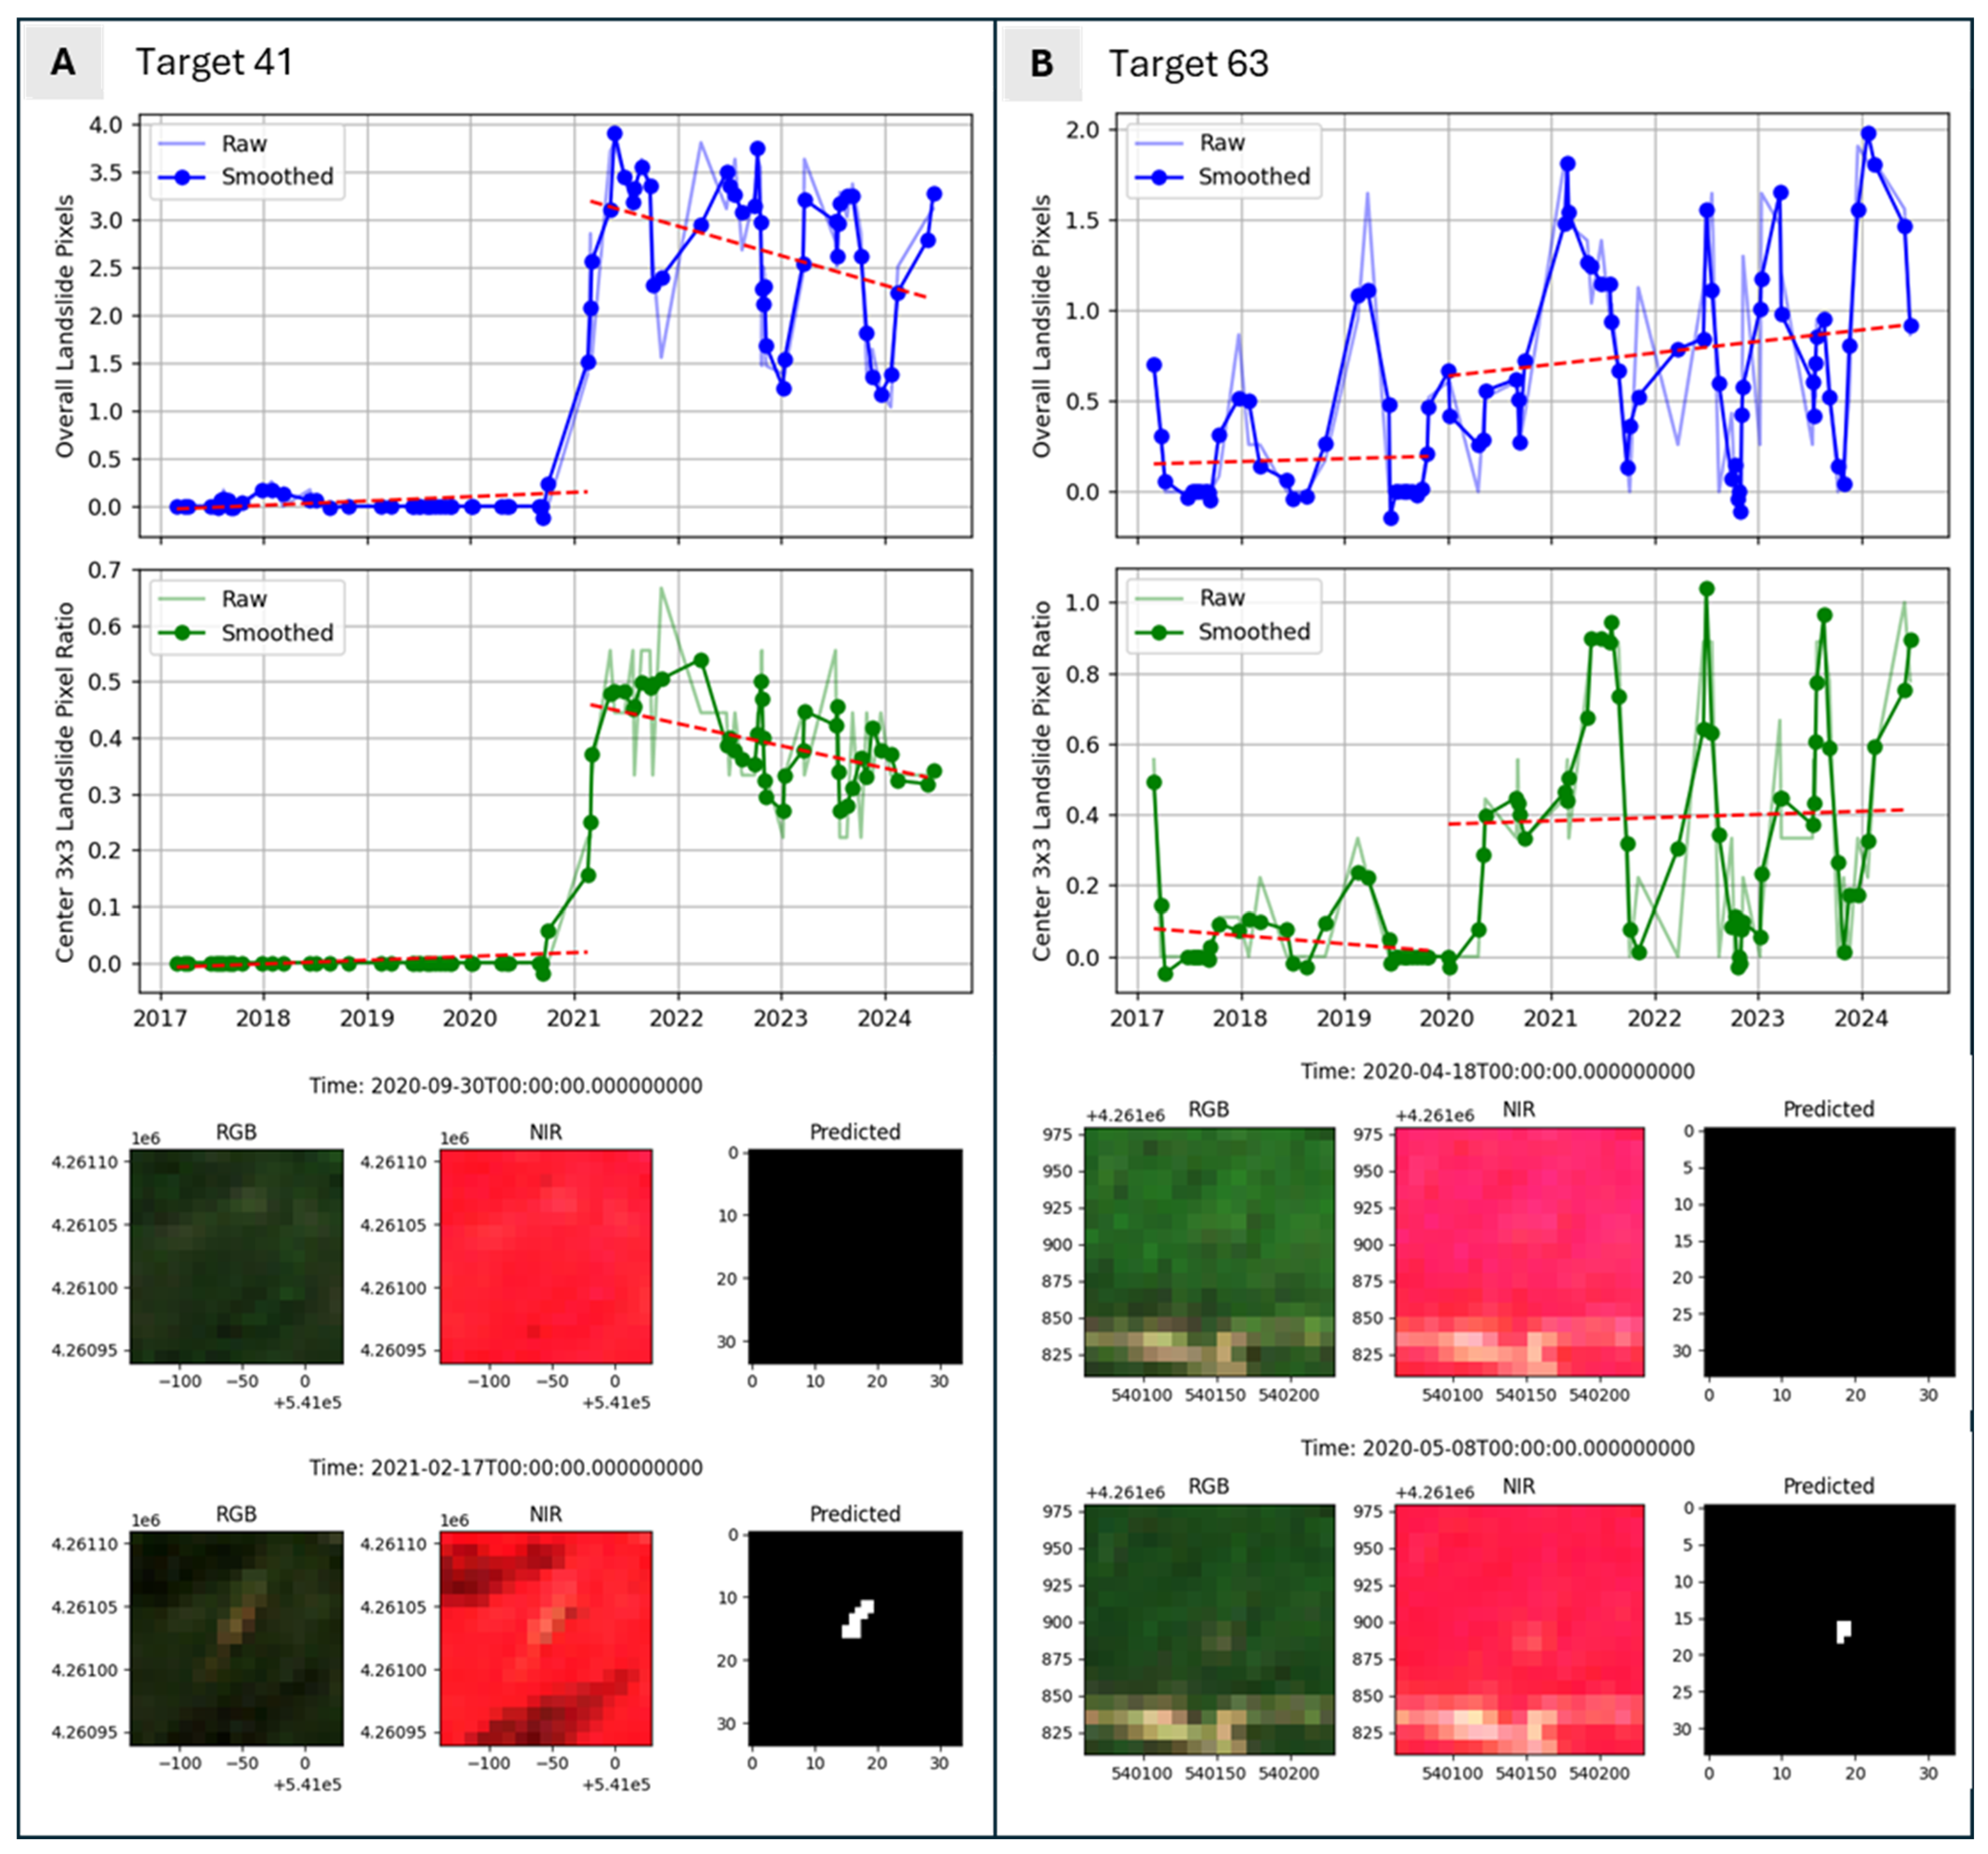Click the 2020 x-axis tick label under Target 63
This screenshot has height=1854, width=1988.
tap(1447, 1019)
